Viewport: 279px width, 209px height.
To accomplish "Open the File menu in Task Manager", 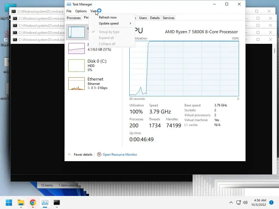I will pyautogui.click(x=69, y=11).
